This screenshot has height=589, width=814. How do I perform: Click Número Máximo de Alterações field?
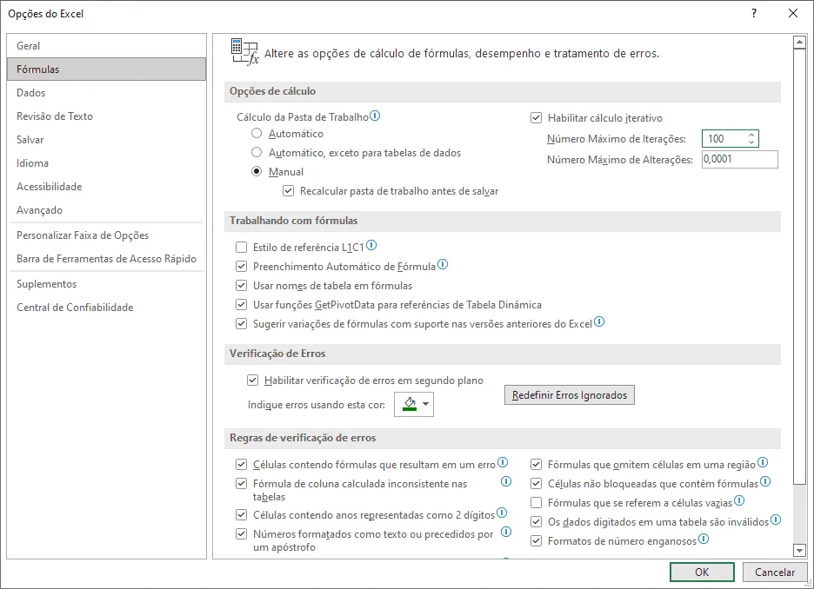(x=740, y=159)
